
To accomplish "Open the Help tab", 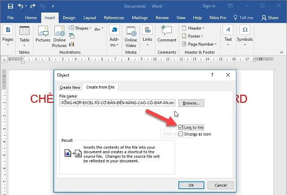I will pos(197,18).
